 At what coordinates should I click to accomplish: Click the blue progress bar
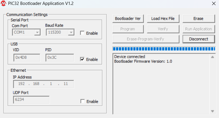tap(164, 49)
